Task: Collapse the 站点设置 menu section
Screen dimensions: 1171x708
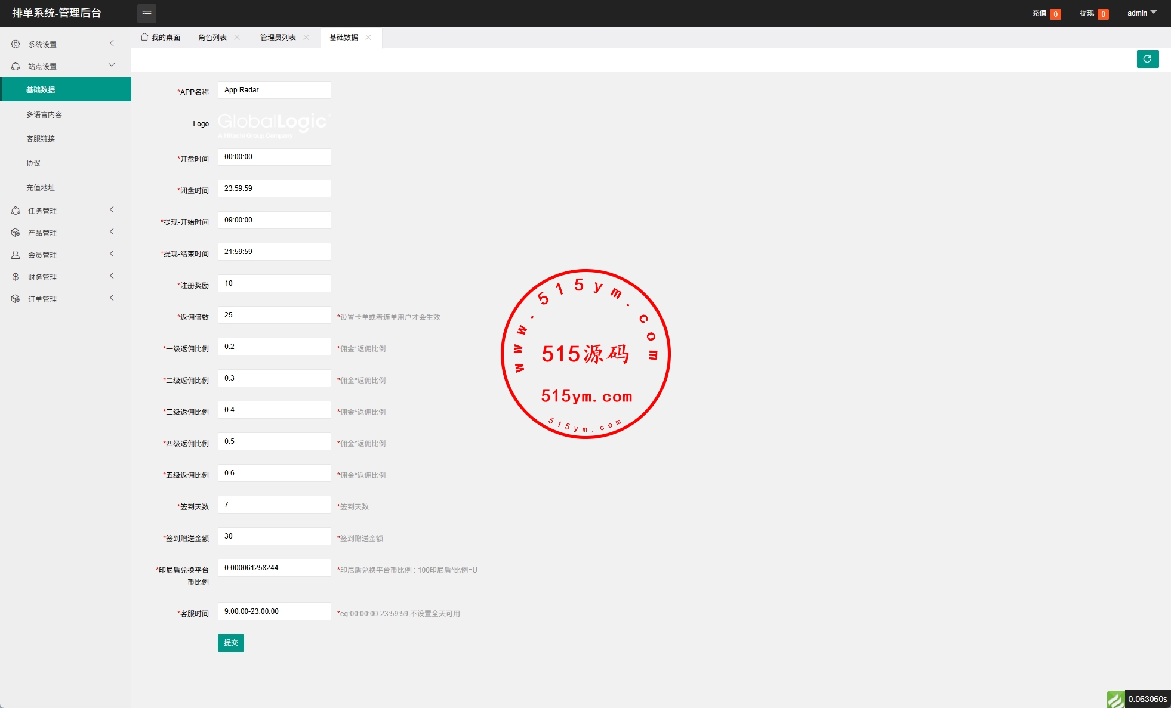Action: 112,66
